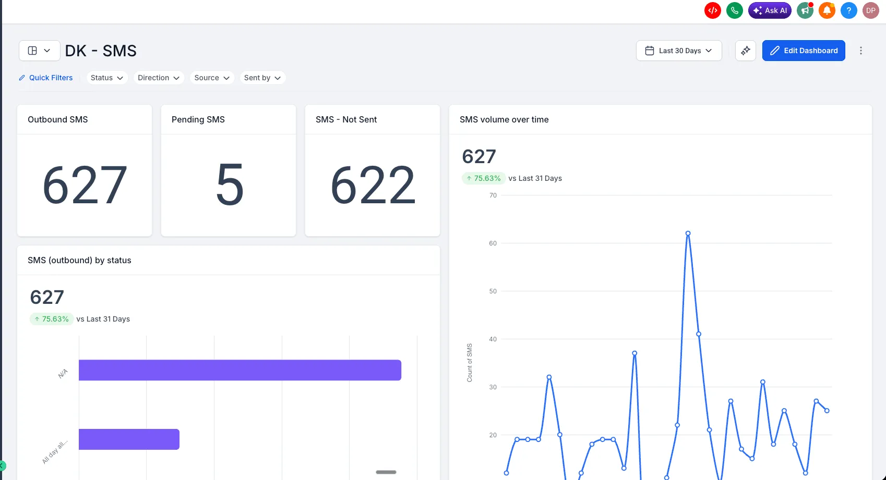
Task: Expand the Direction filter dropdown
Action: [x=159, y=78]
